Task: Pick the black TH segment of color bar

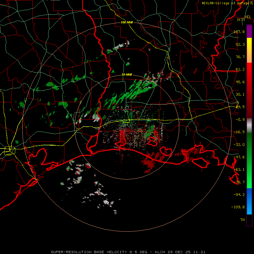Action: (249, 220)
